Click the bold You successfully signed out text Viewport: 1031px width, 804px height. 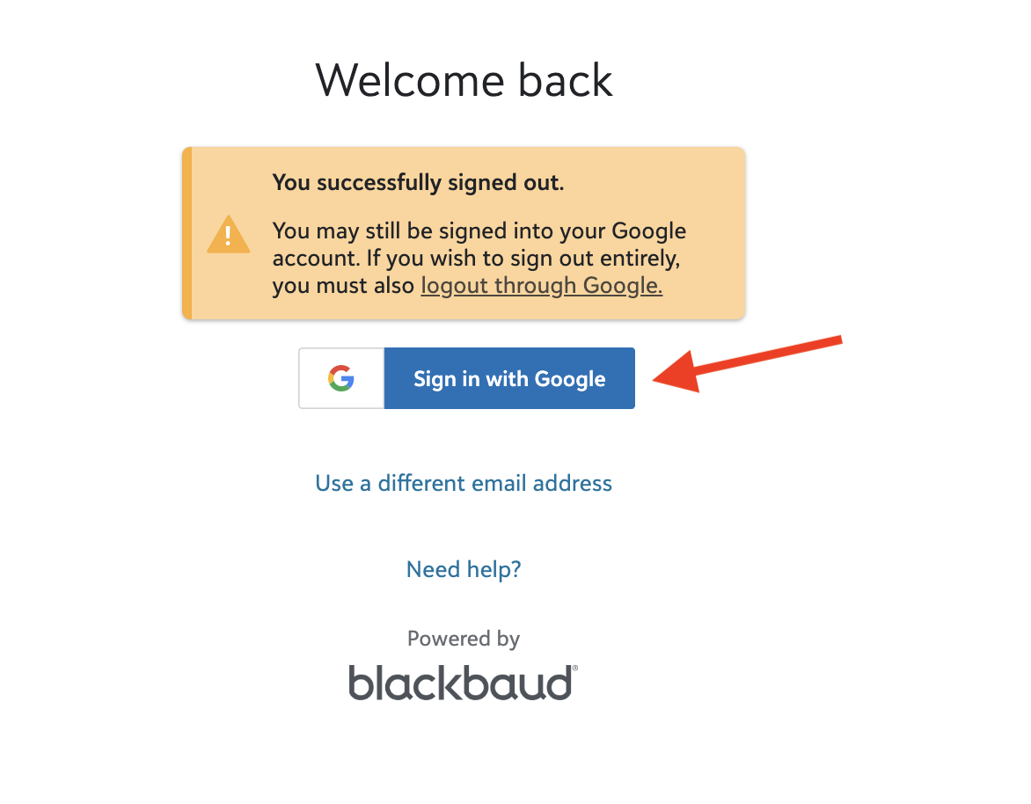[x=418, y=182]
